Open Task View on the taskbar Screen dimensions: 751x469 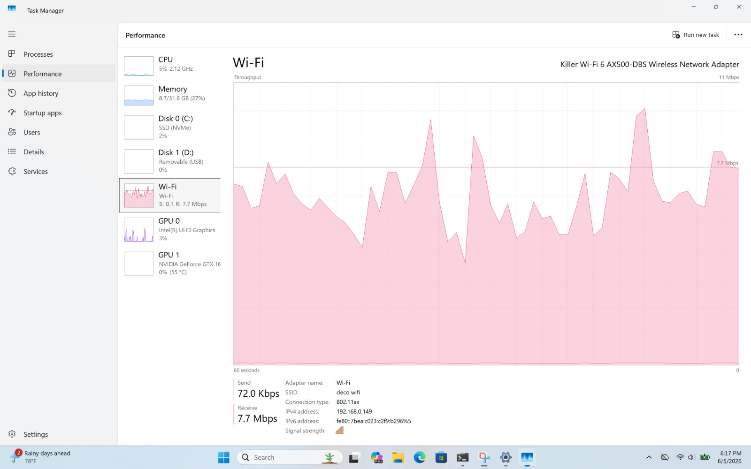point(354,457)
